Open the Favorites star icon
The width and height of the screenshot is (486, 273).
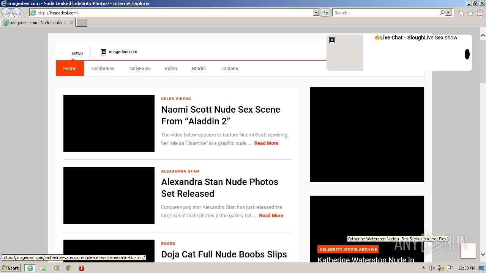[x=470, y=13]
